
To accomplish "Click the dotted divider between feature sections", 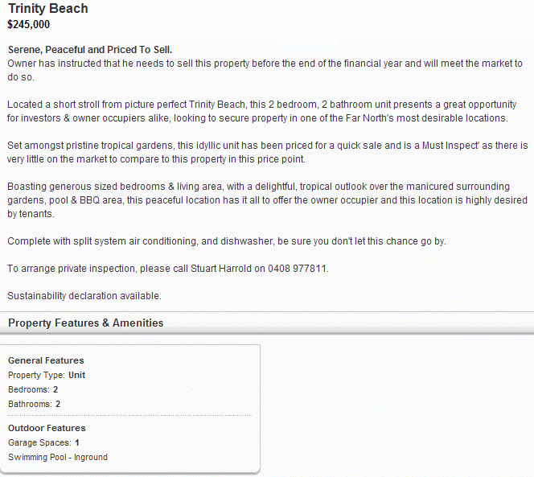I will pos(129,416).
